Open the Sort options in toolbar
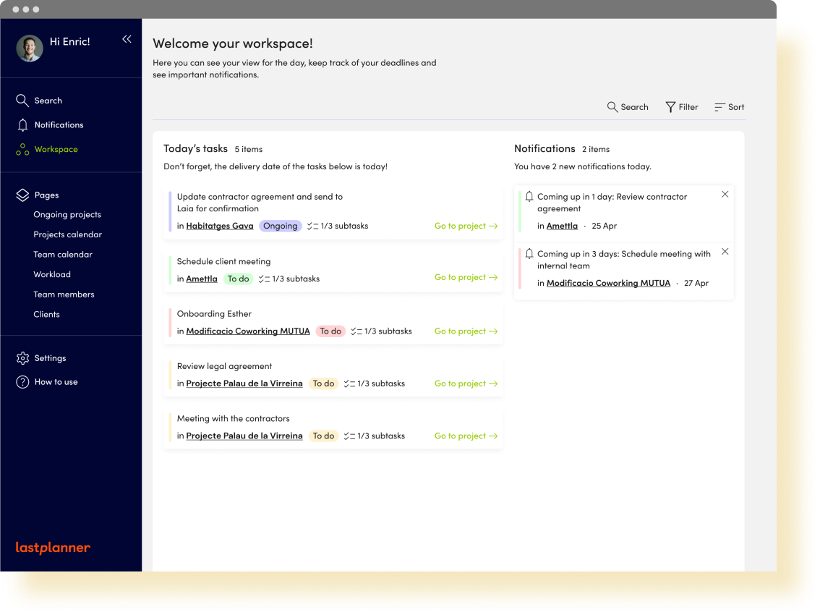The height and width of the screenshot is (615, 820). tap(729, 107)
